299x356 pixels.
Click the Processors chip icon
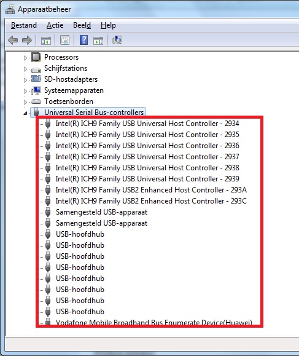point(36,57)
